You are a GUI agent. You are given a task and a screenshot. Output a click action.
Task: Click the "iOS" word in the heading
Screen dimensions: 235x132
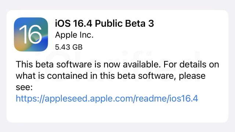click(x=63, y=23)
